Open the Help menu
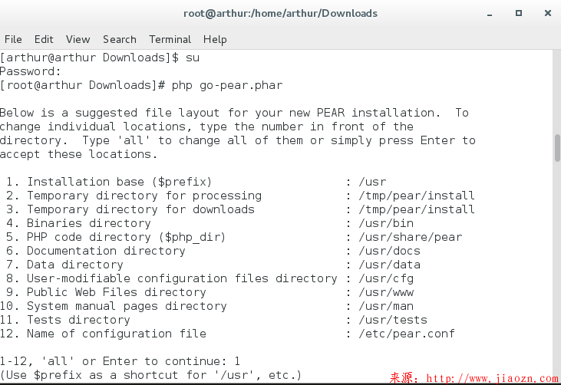 pyautogui.click(x=215, y=39)
